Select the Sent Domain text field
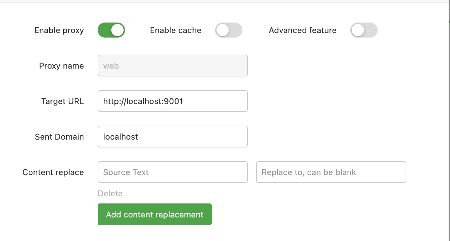Screen dimensions: 450x241 click(173, 137)
